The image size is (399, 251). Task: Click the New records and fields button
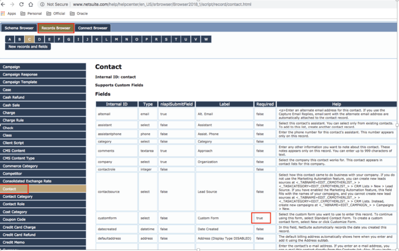[x=28, y=47]
